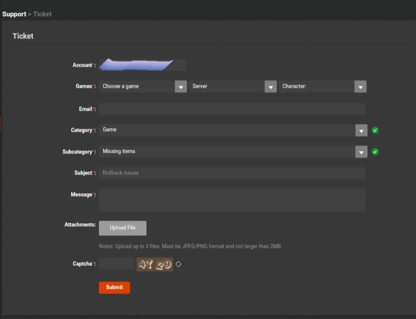Focus the Captcha entry box
The width and height of the screenshot is (416, 319).
coord(116,264)
